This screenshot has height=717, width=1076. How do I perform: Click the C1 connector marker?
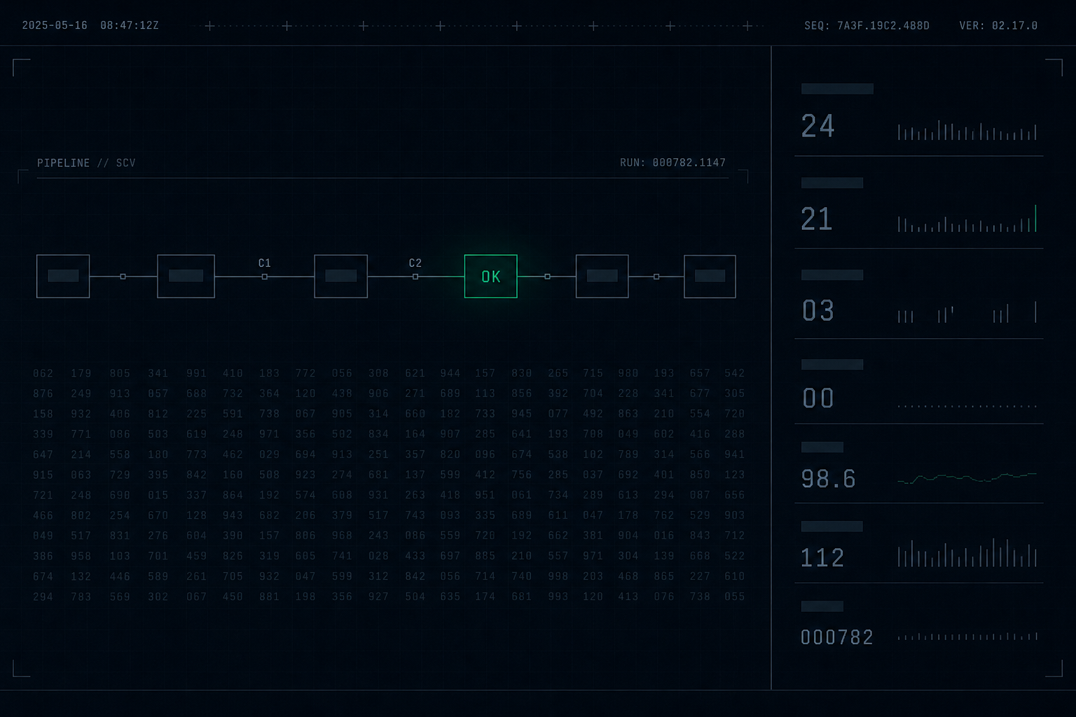264,277
